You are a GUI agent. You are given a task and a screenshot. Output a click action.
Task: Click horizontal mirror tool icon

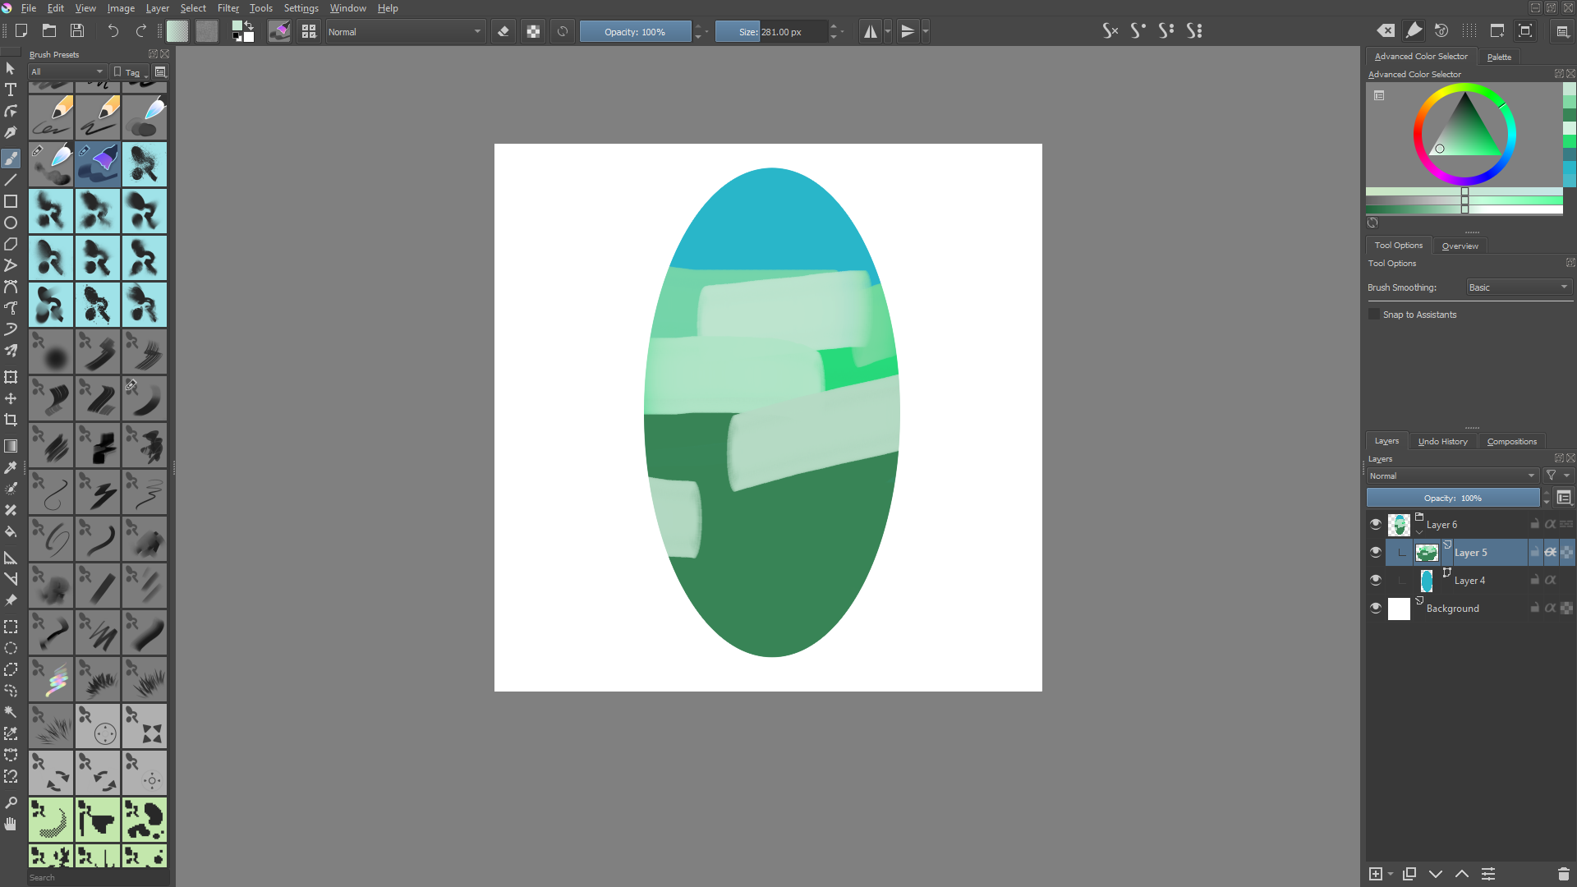[870, 32]
